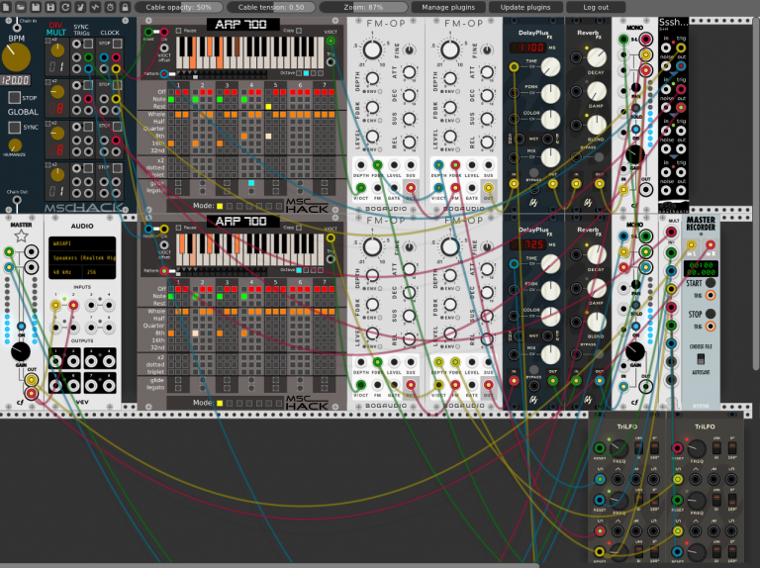Click the power meter waveform icon
Screen dimensions: 760x568
point(95,7)
